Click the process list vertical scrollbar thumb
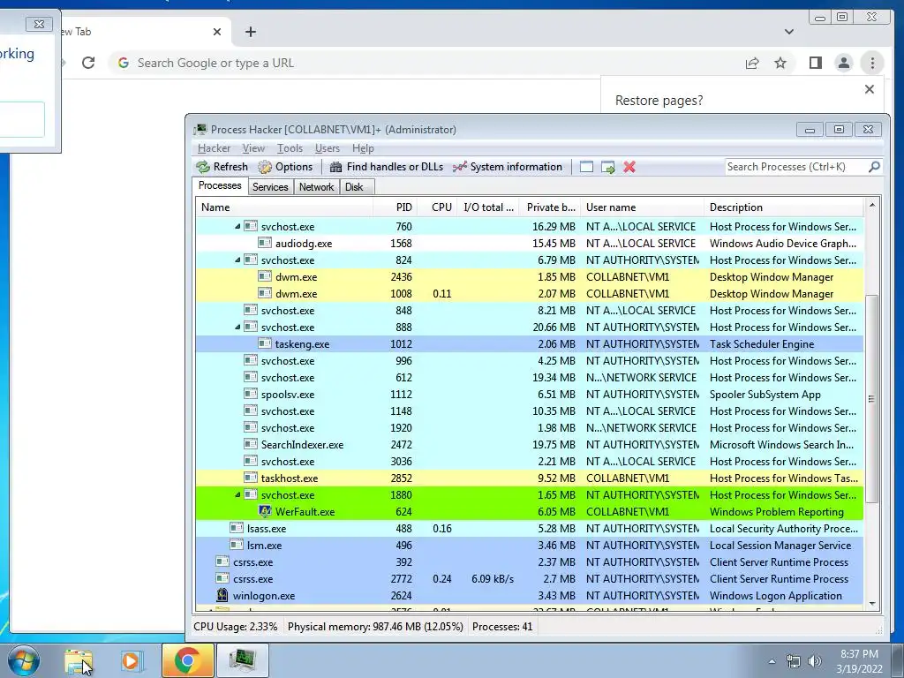Viewport: 904px width, 678px height. coord(871,398)
